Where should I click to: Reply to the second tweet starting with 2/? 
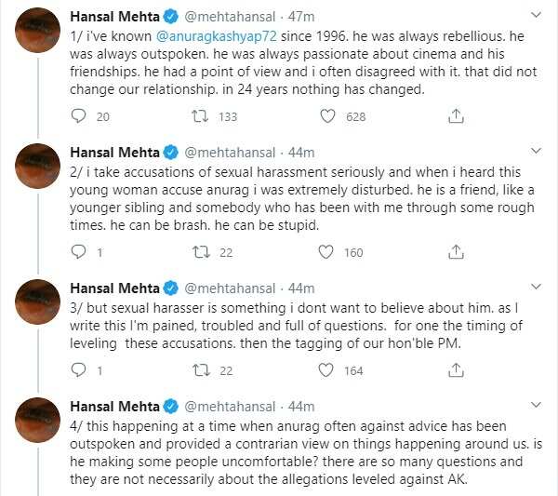(x=78, y=252)
